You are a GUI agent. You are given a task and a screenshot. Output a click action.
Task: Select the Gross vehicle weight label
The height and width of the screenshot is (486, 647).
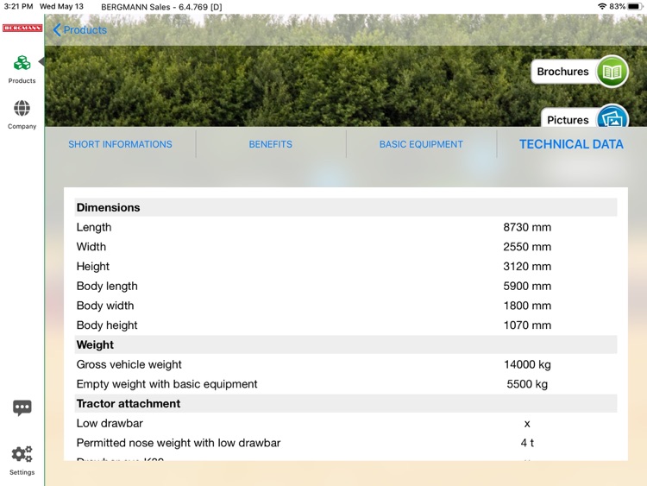129,364
